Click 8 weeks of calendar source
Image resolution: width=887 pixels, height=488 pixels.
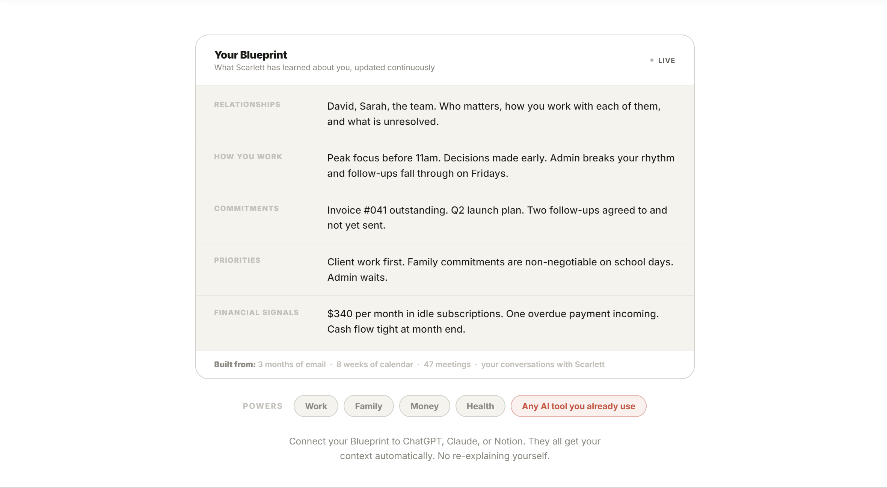(x=375, y=364)
